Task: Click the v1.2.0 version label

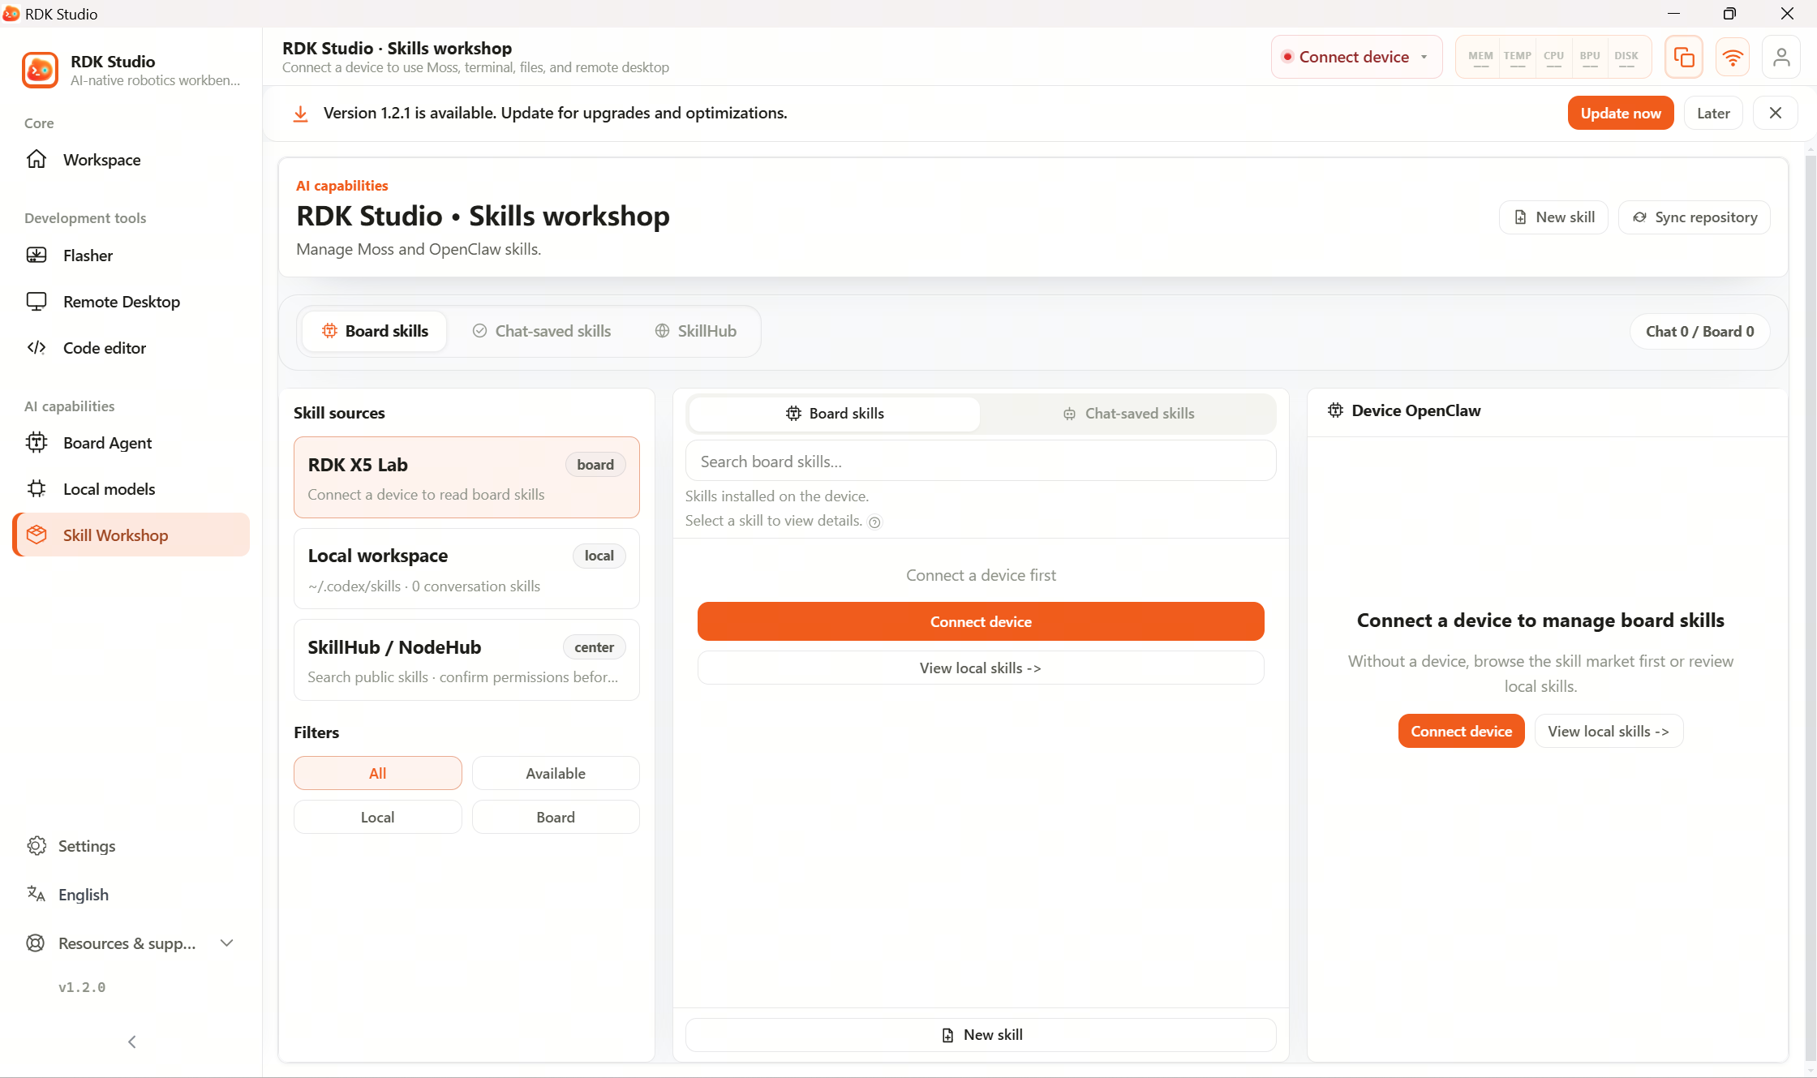Action: click(x=82, y=987)
